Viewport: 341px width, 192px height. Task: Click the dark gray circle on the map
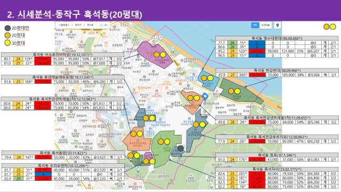[181, 148]
